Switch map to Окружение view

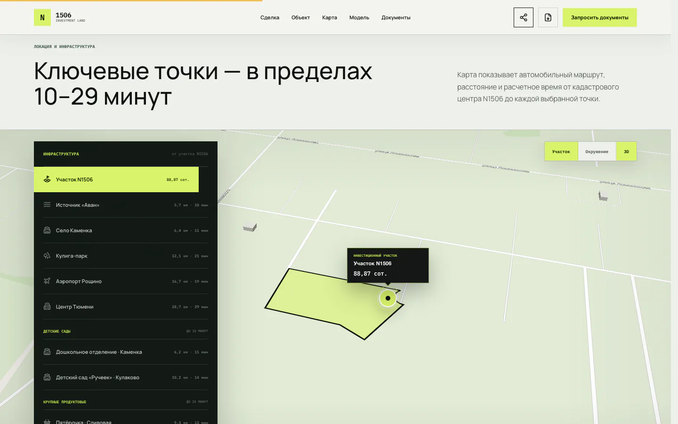click(x=597, y=151)
